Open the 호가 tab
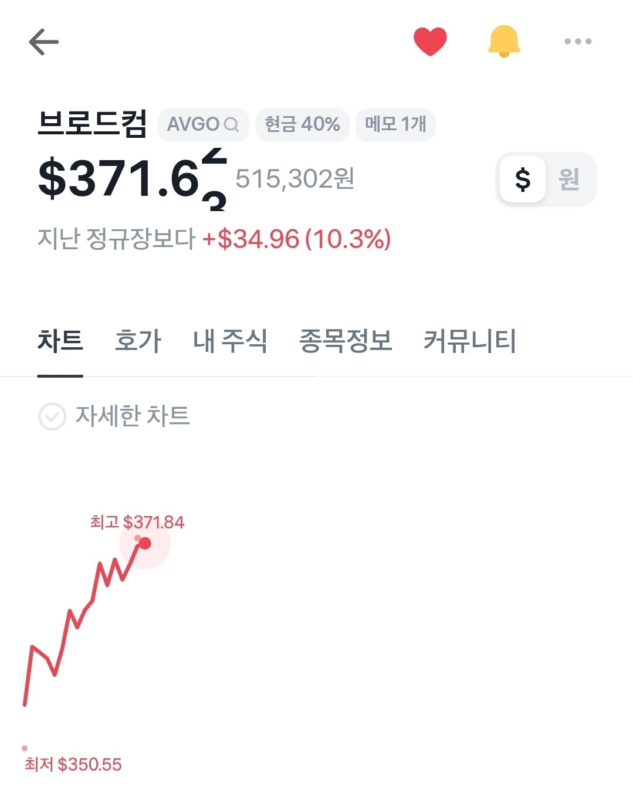This screenshot has height=790, width=633. click(138, 341)
